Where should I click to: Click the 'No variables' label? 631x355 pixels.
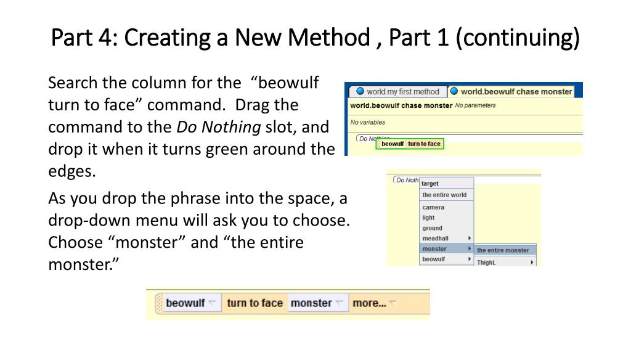click(367, 123)
